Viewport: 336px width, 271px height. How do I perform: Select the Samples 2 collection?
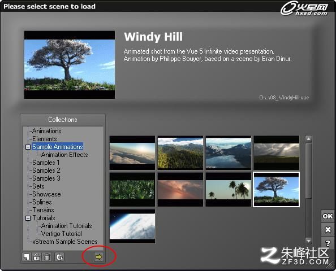[46, 171]
